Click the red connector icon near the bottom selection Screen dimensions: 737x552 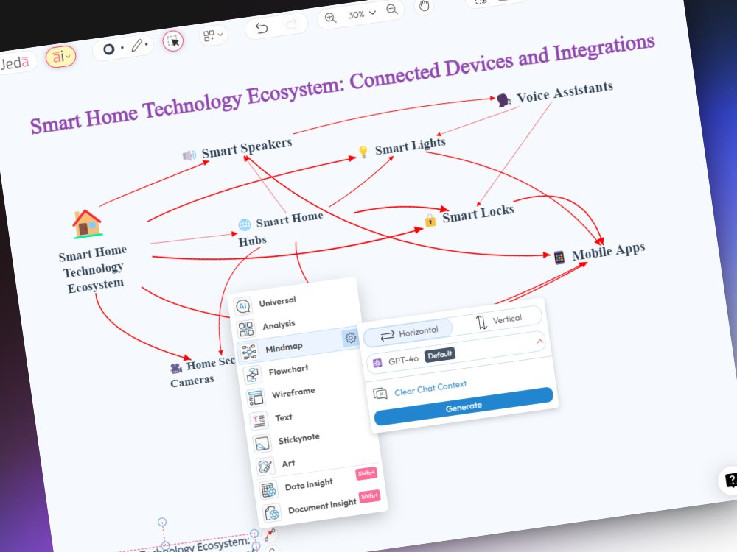coord(270,534)
